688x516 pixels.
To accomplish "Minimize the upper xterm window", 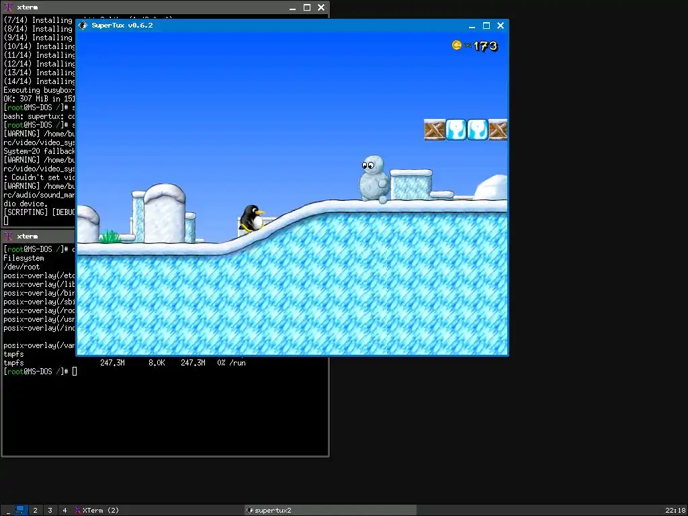I will (293, 7).
